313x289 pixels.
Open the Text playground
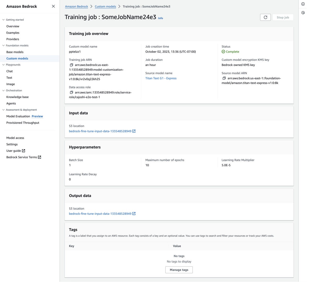tap(9, 78)
